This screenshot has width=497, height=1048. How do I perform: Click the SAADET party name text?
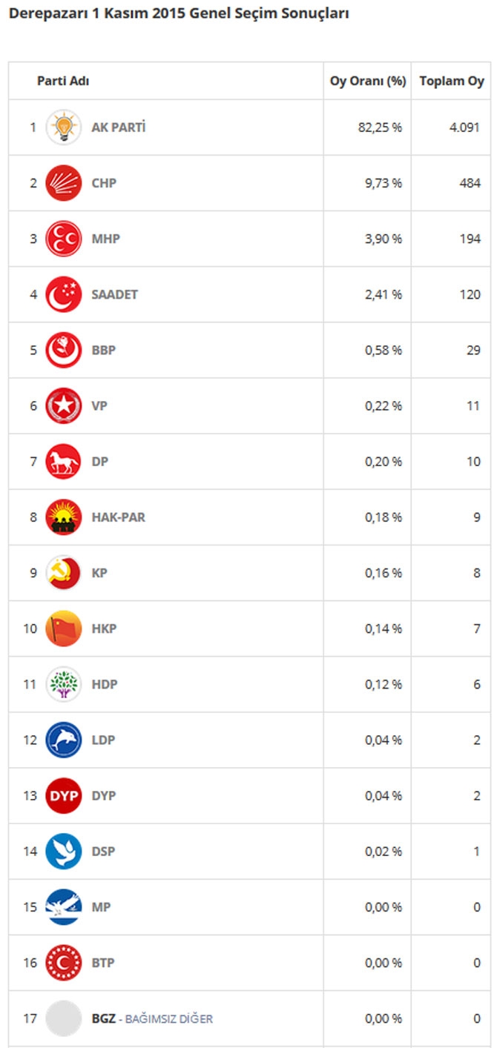(x=115, y=294)
